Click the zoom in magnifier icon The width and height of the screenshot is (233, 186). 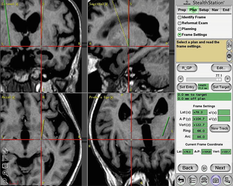(5, 173)
